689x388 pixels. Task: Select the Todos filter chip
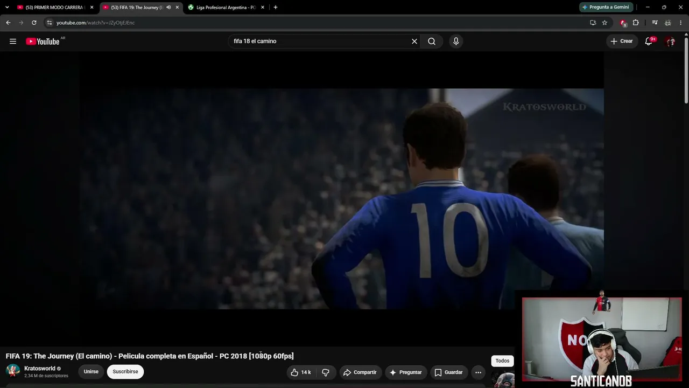click(x=502, y=361)
